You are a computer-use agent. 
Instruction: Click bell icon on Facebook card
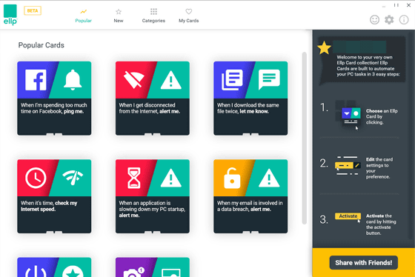(73, 79)
